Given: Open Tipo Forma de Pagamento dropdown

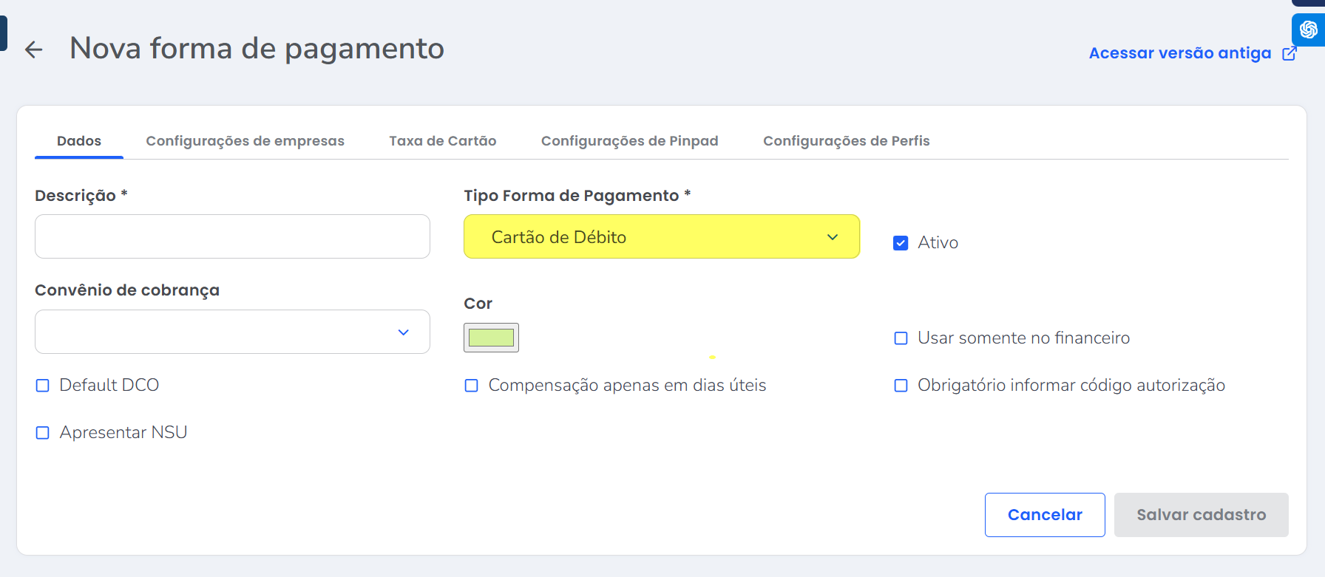Looking at the screenshot, I should 661,236.
